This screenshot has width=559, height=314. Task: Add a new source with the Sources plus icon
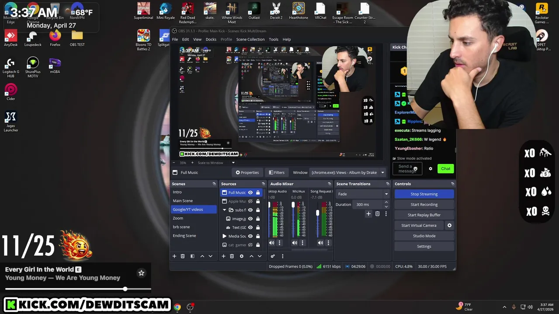click(x=224, y=256)
